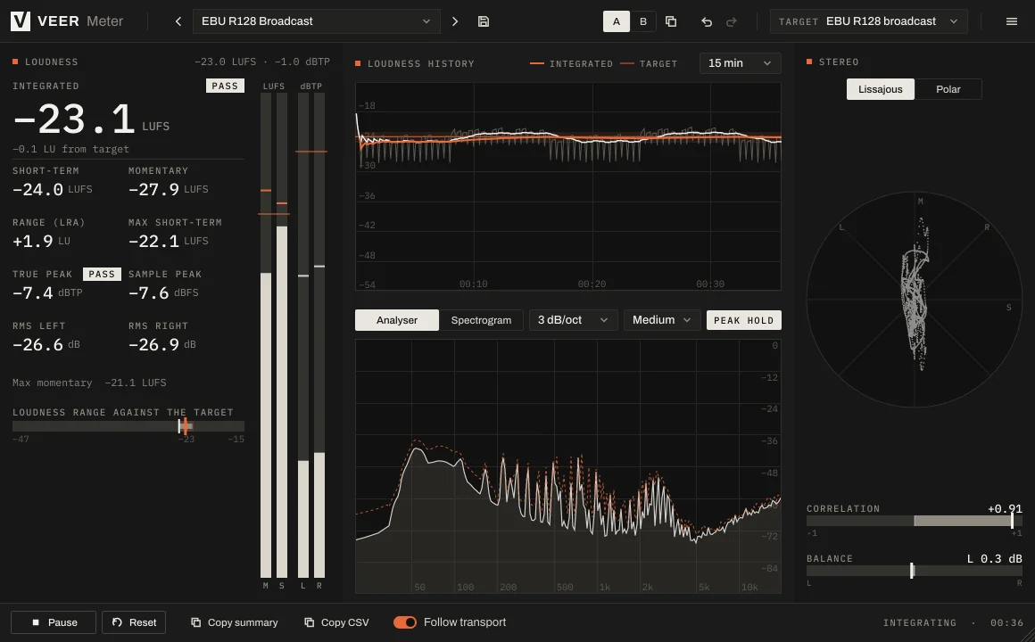Click the short-term -24.0 value
The image size is (1035, 642).
point(37,189)
